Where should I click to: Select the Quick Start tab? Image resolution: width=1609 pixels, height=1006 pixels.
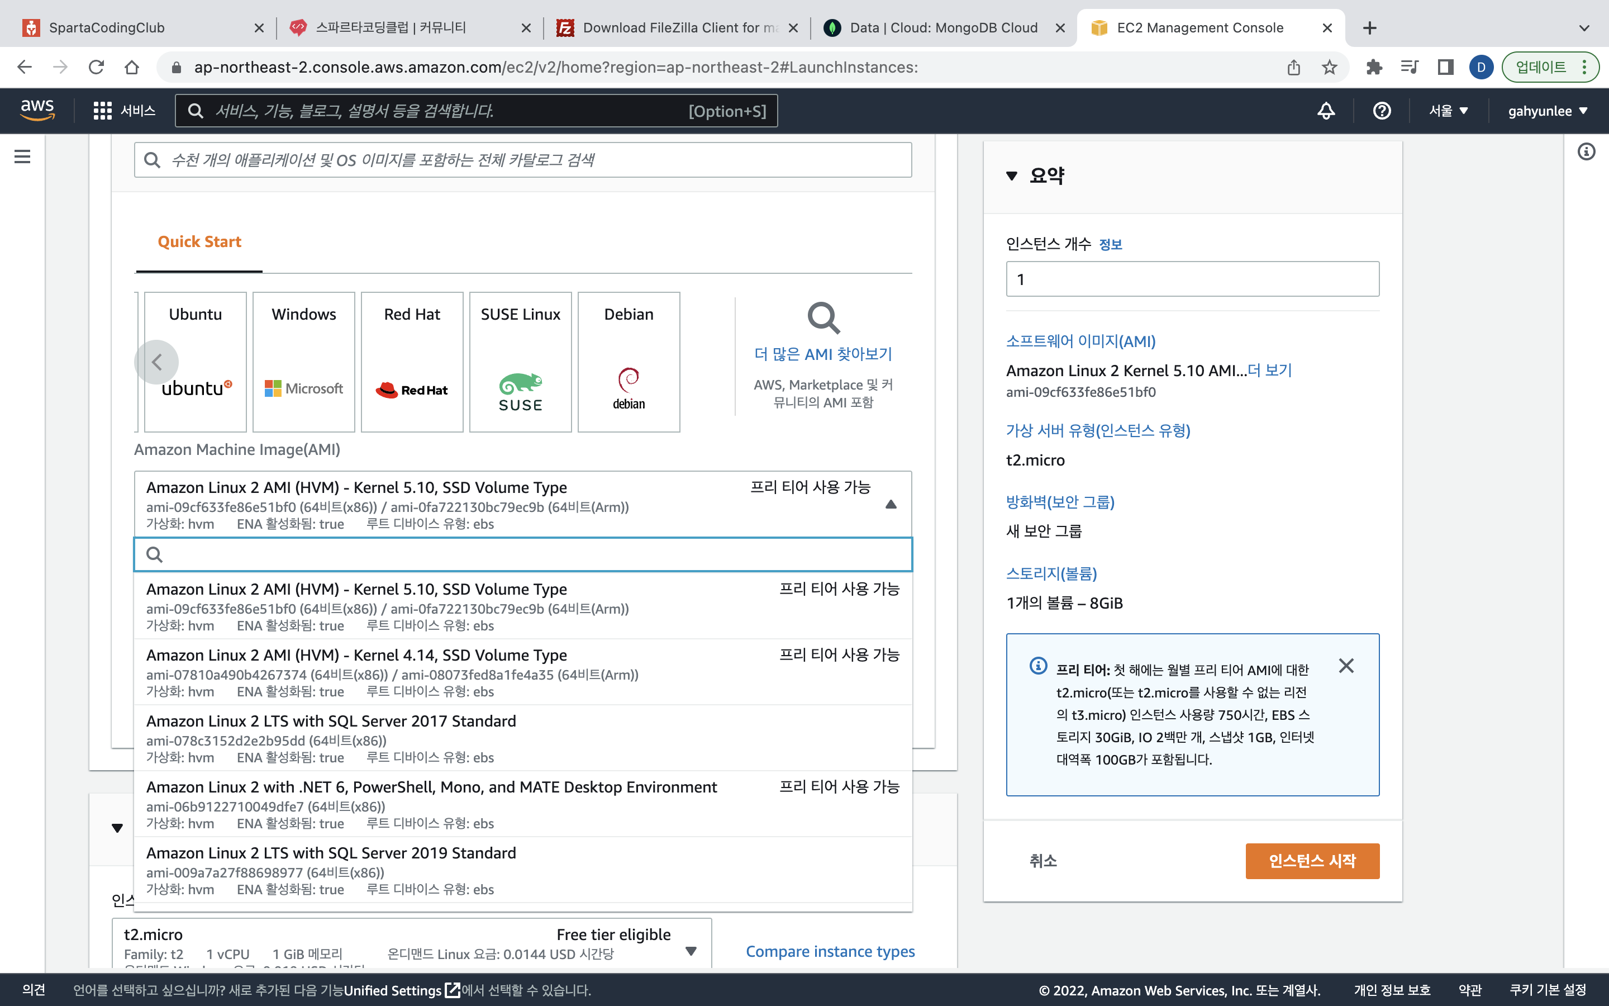(x=199, y=242)
